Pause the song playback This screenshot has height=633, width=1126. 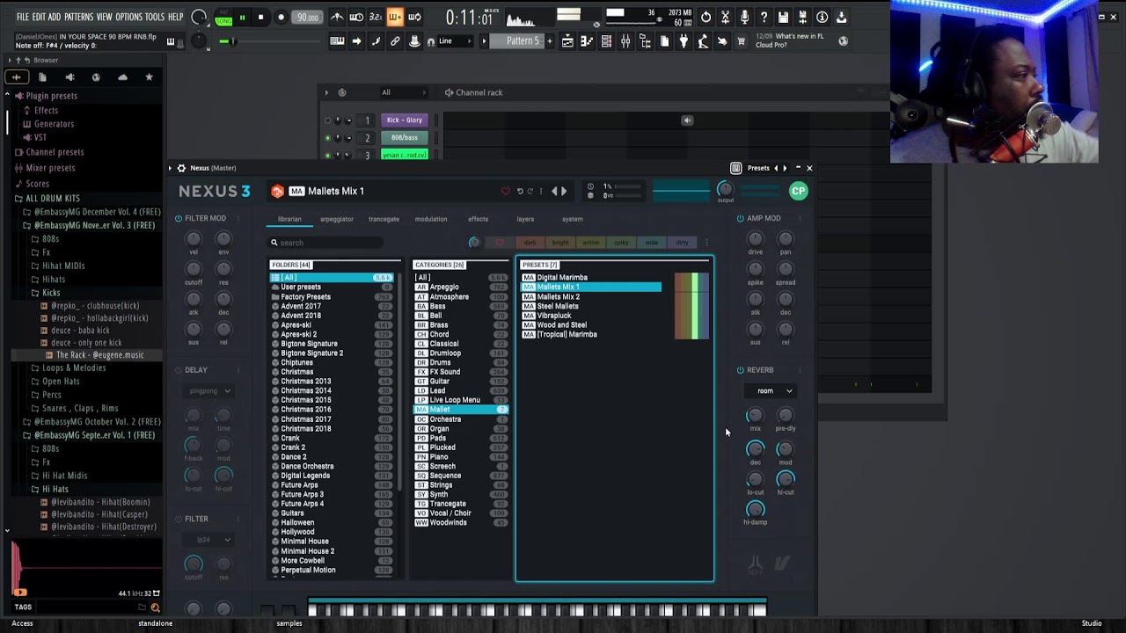click(242, 17)
